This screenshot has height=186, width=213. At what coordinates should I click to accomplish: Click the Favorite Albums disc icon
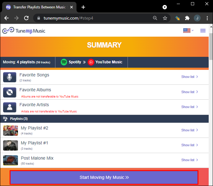coord(10,92)
